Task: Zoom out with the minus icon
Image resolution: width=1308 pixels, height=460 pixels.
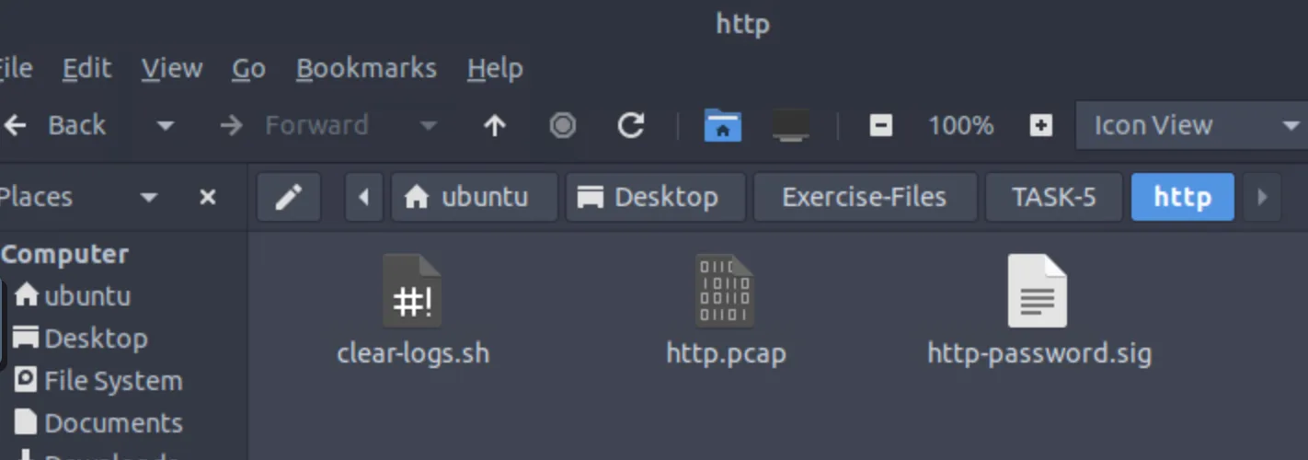Action: pos(880,126)
